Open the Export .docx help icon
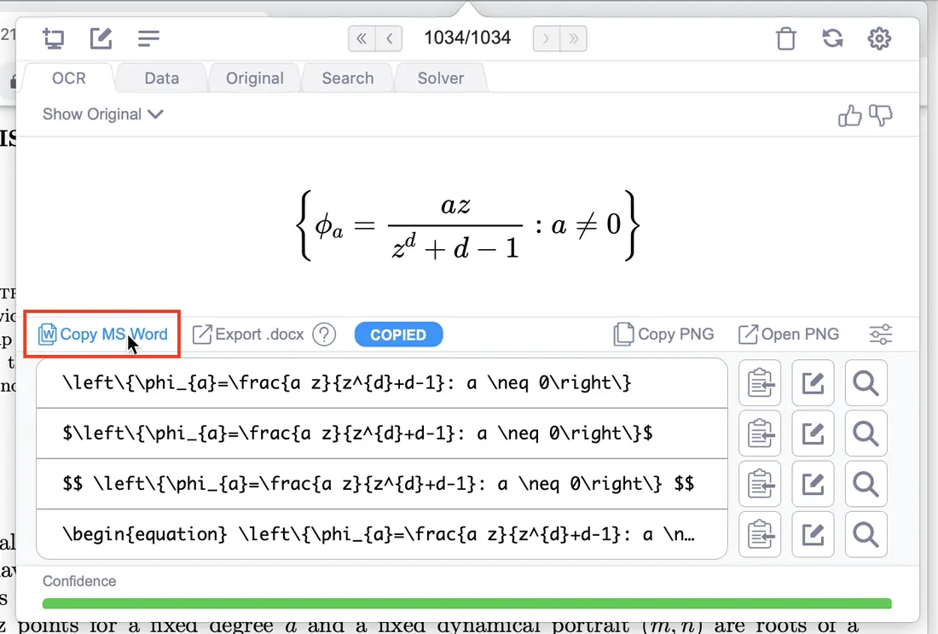Viewport: 938px width, 634px height. (324, 334)
